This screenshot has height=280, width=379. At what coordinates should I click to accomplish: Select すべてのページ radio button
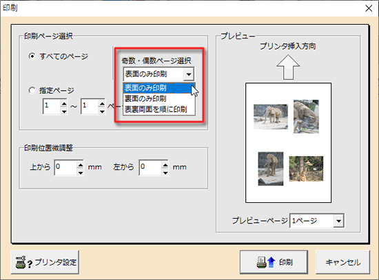coord(32,56)
